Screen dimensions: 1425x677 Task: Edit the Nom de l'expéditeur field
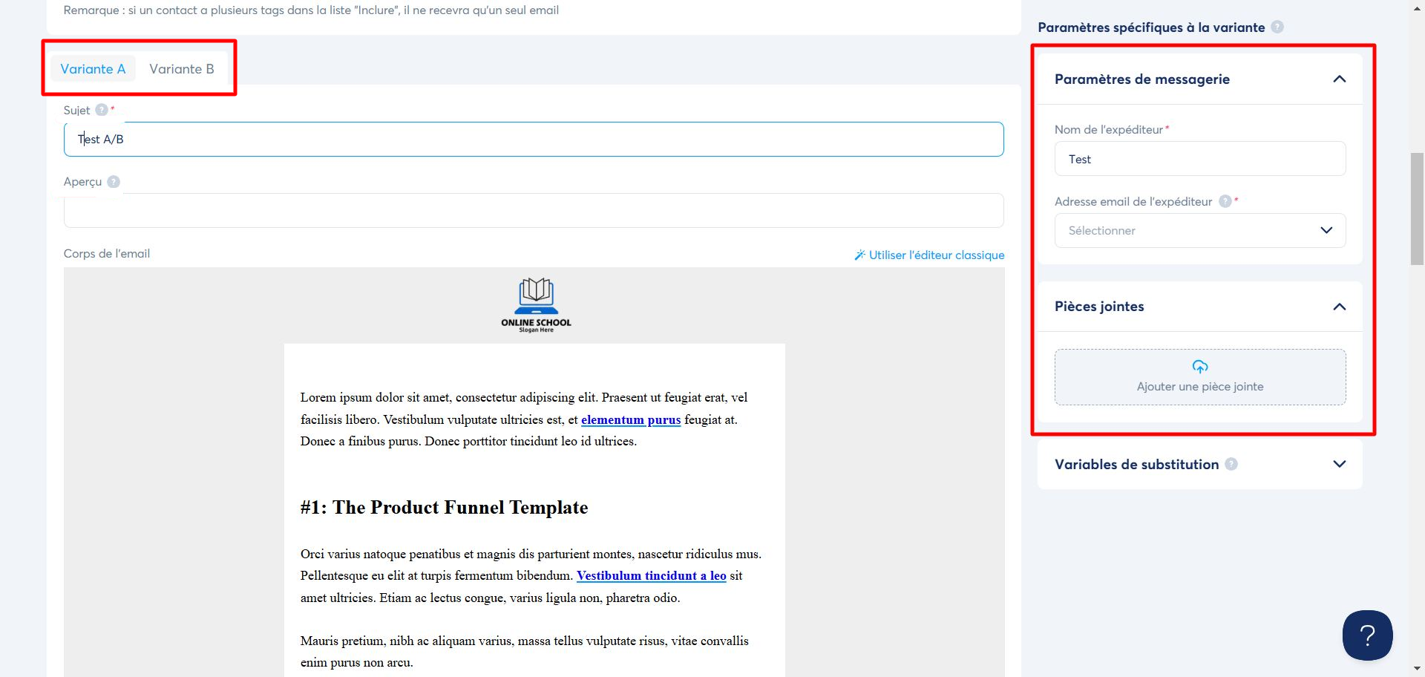coord(1200,159)
